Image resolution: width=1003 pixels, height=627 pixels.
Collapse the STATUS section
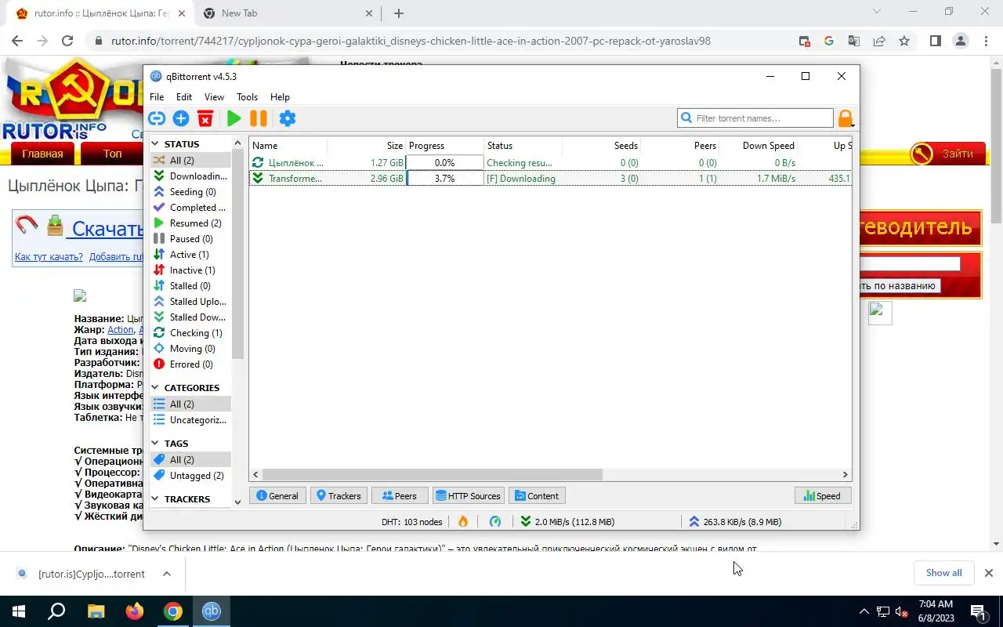pos(155,144)
